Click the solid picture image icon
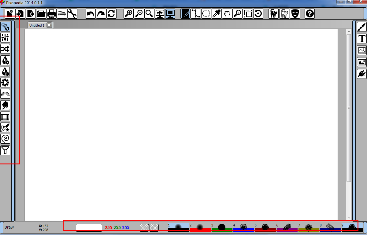The height and width of the screenshot is (235, 367). (362, 62)
